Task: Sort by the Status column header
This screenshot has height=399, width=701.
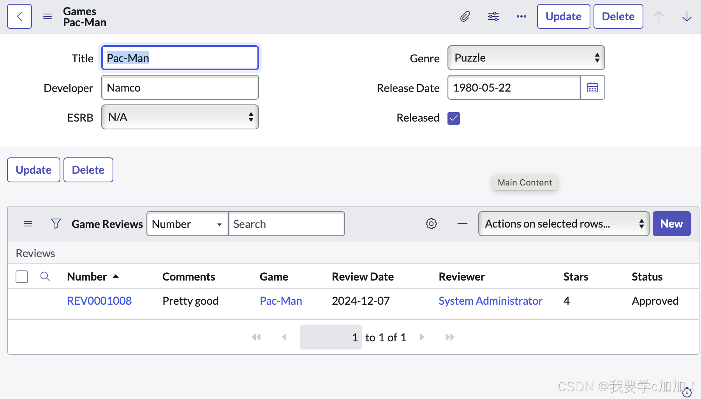Action: (x=647, y=277)
